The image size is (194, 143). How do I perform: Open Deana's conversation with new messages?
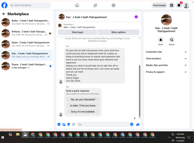point(26,66)
